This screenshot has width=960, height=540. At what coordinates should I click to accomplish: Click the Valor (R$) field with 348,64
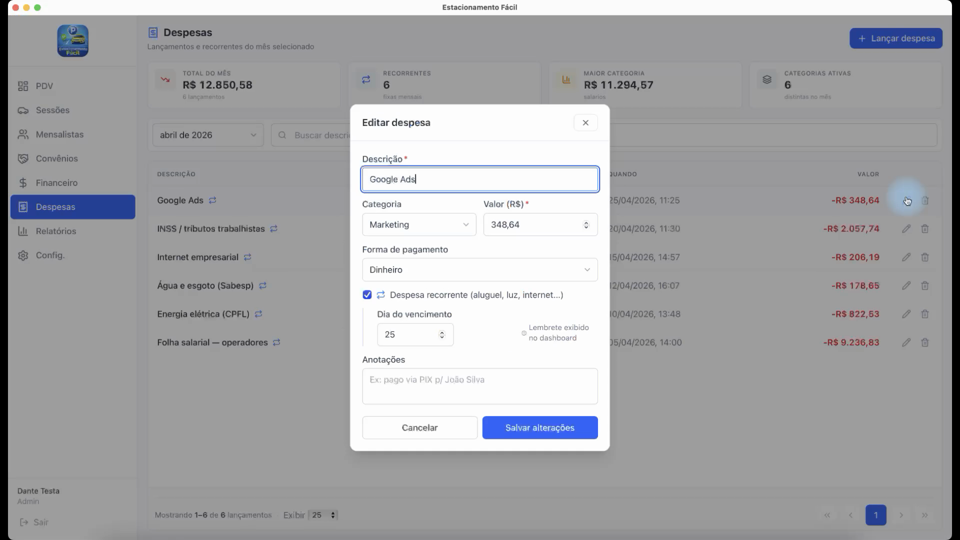[x=540, y=224]
